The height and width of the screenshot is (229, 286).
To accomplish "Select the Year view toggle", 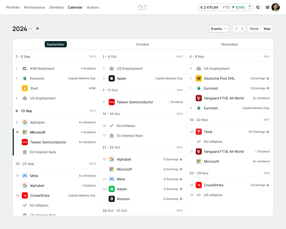I will click(x=267, y=29).
